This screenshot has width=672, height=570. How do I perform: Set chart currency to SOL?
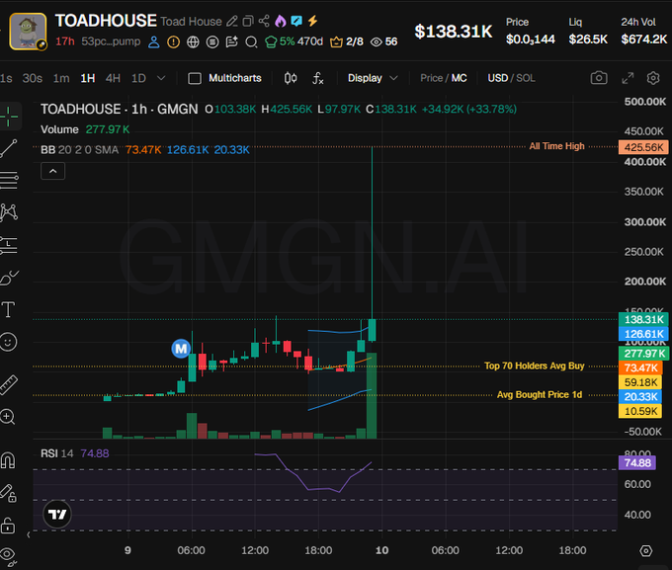(526, 78)
